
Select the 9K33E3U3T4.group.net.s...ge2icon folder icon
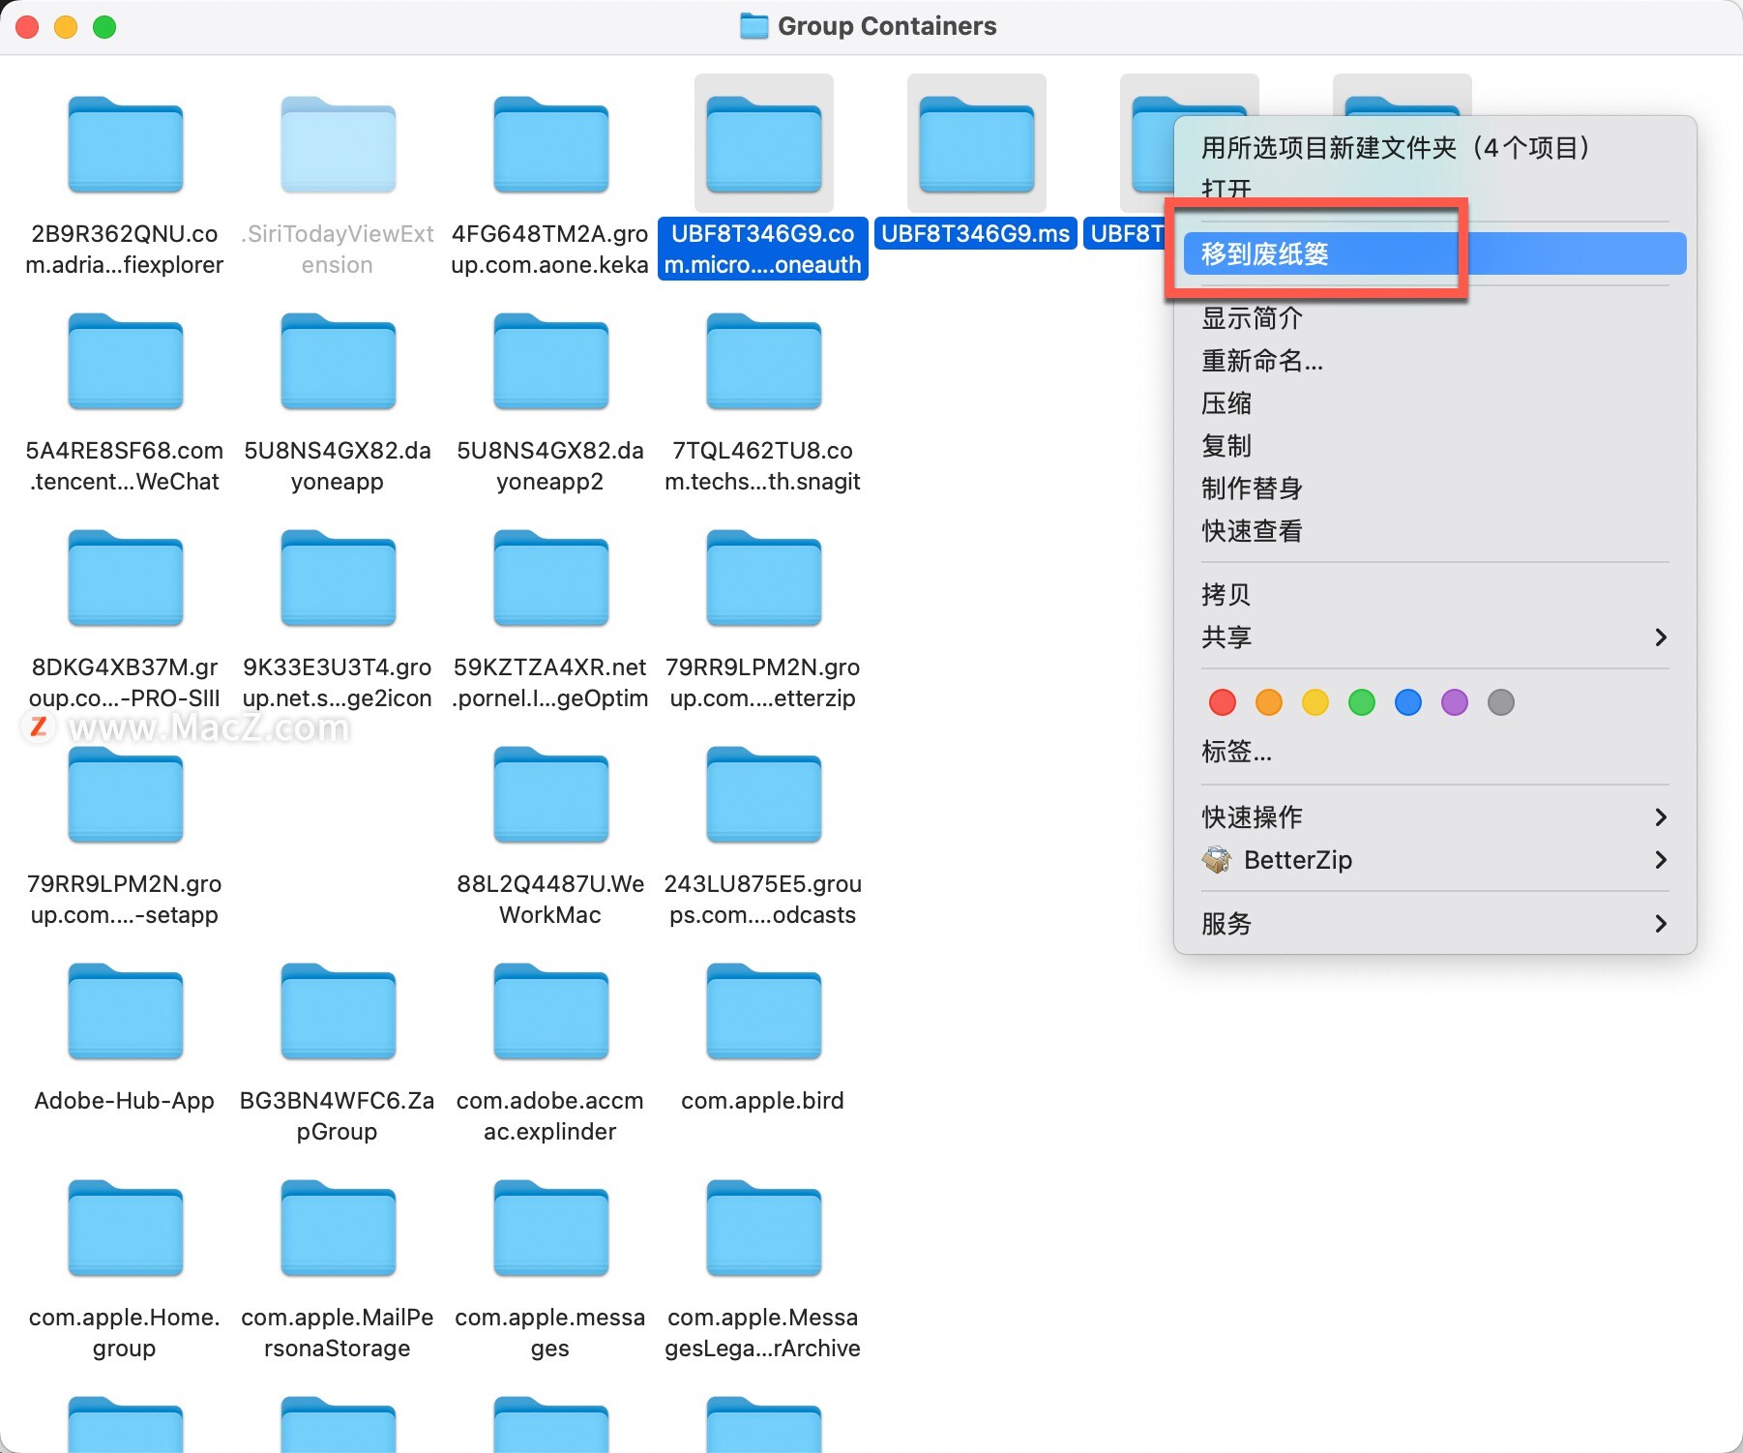pos(339,578)
